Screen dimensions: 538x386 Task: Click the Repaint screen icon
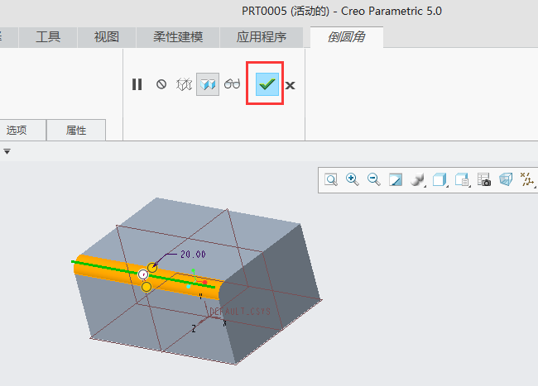coord(396,180)
